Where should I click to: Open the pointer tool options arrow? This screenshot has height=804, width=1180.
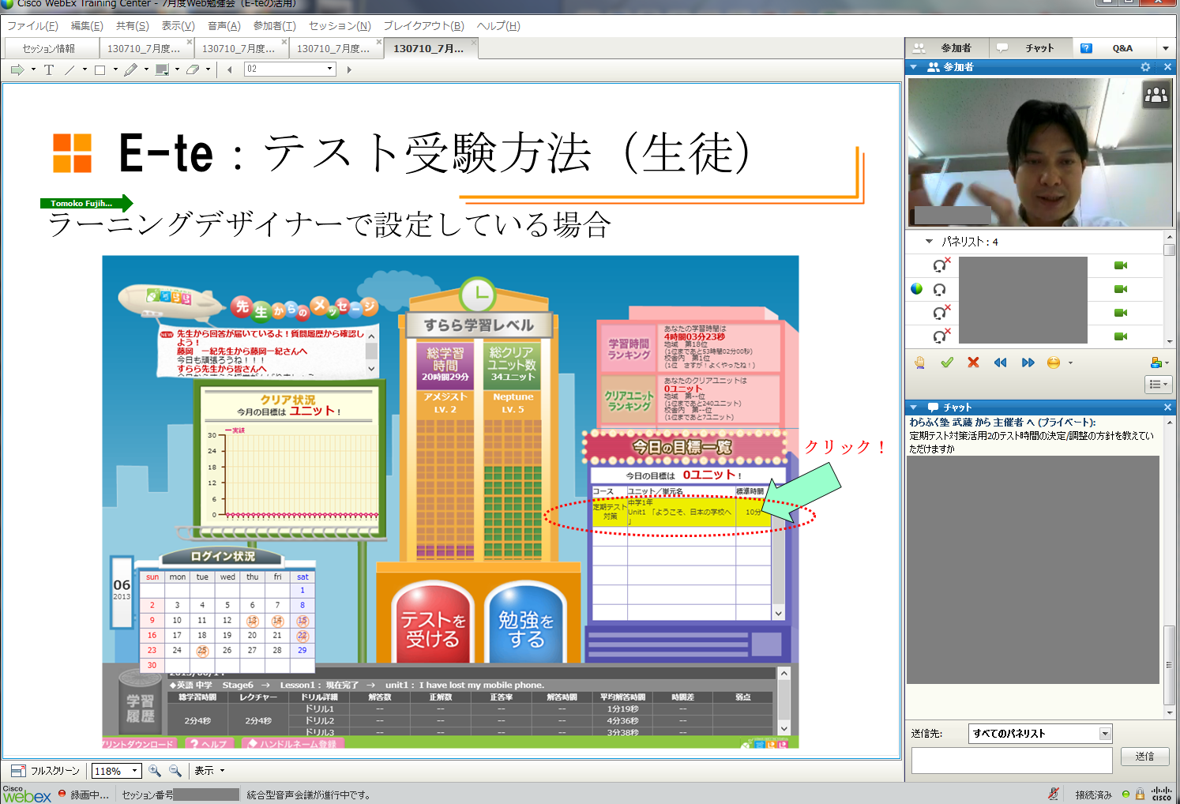(33, 70)
